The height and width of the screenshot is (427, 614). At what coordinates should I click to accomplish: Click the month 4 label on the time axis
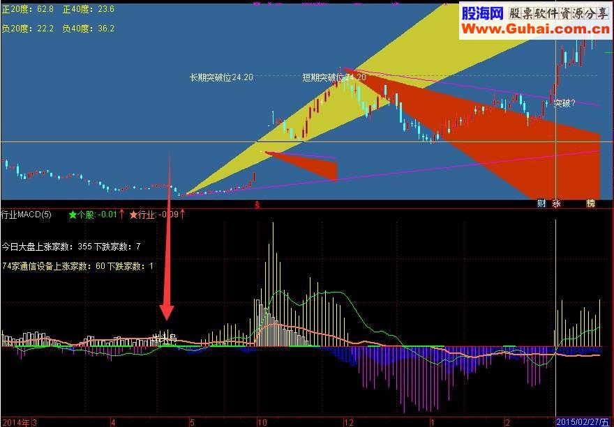[x=113, y=423]
